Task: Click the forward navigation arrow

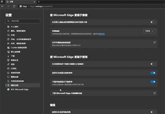Action: 8,6
